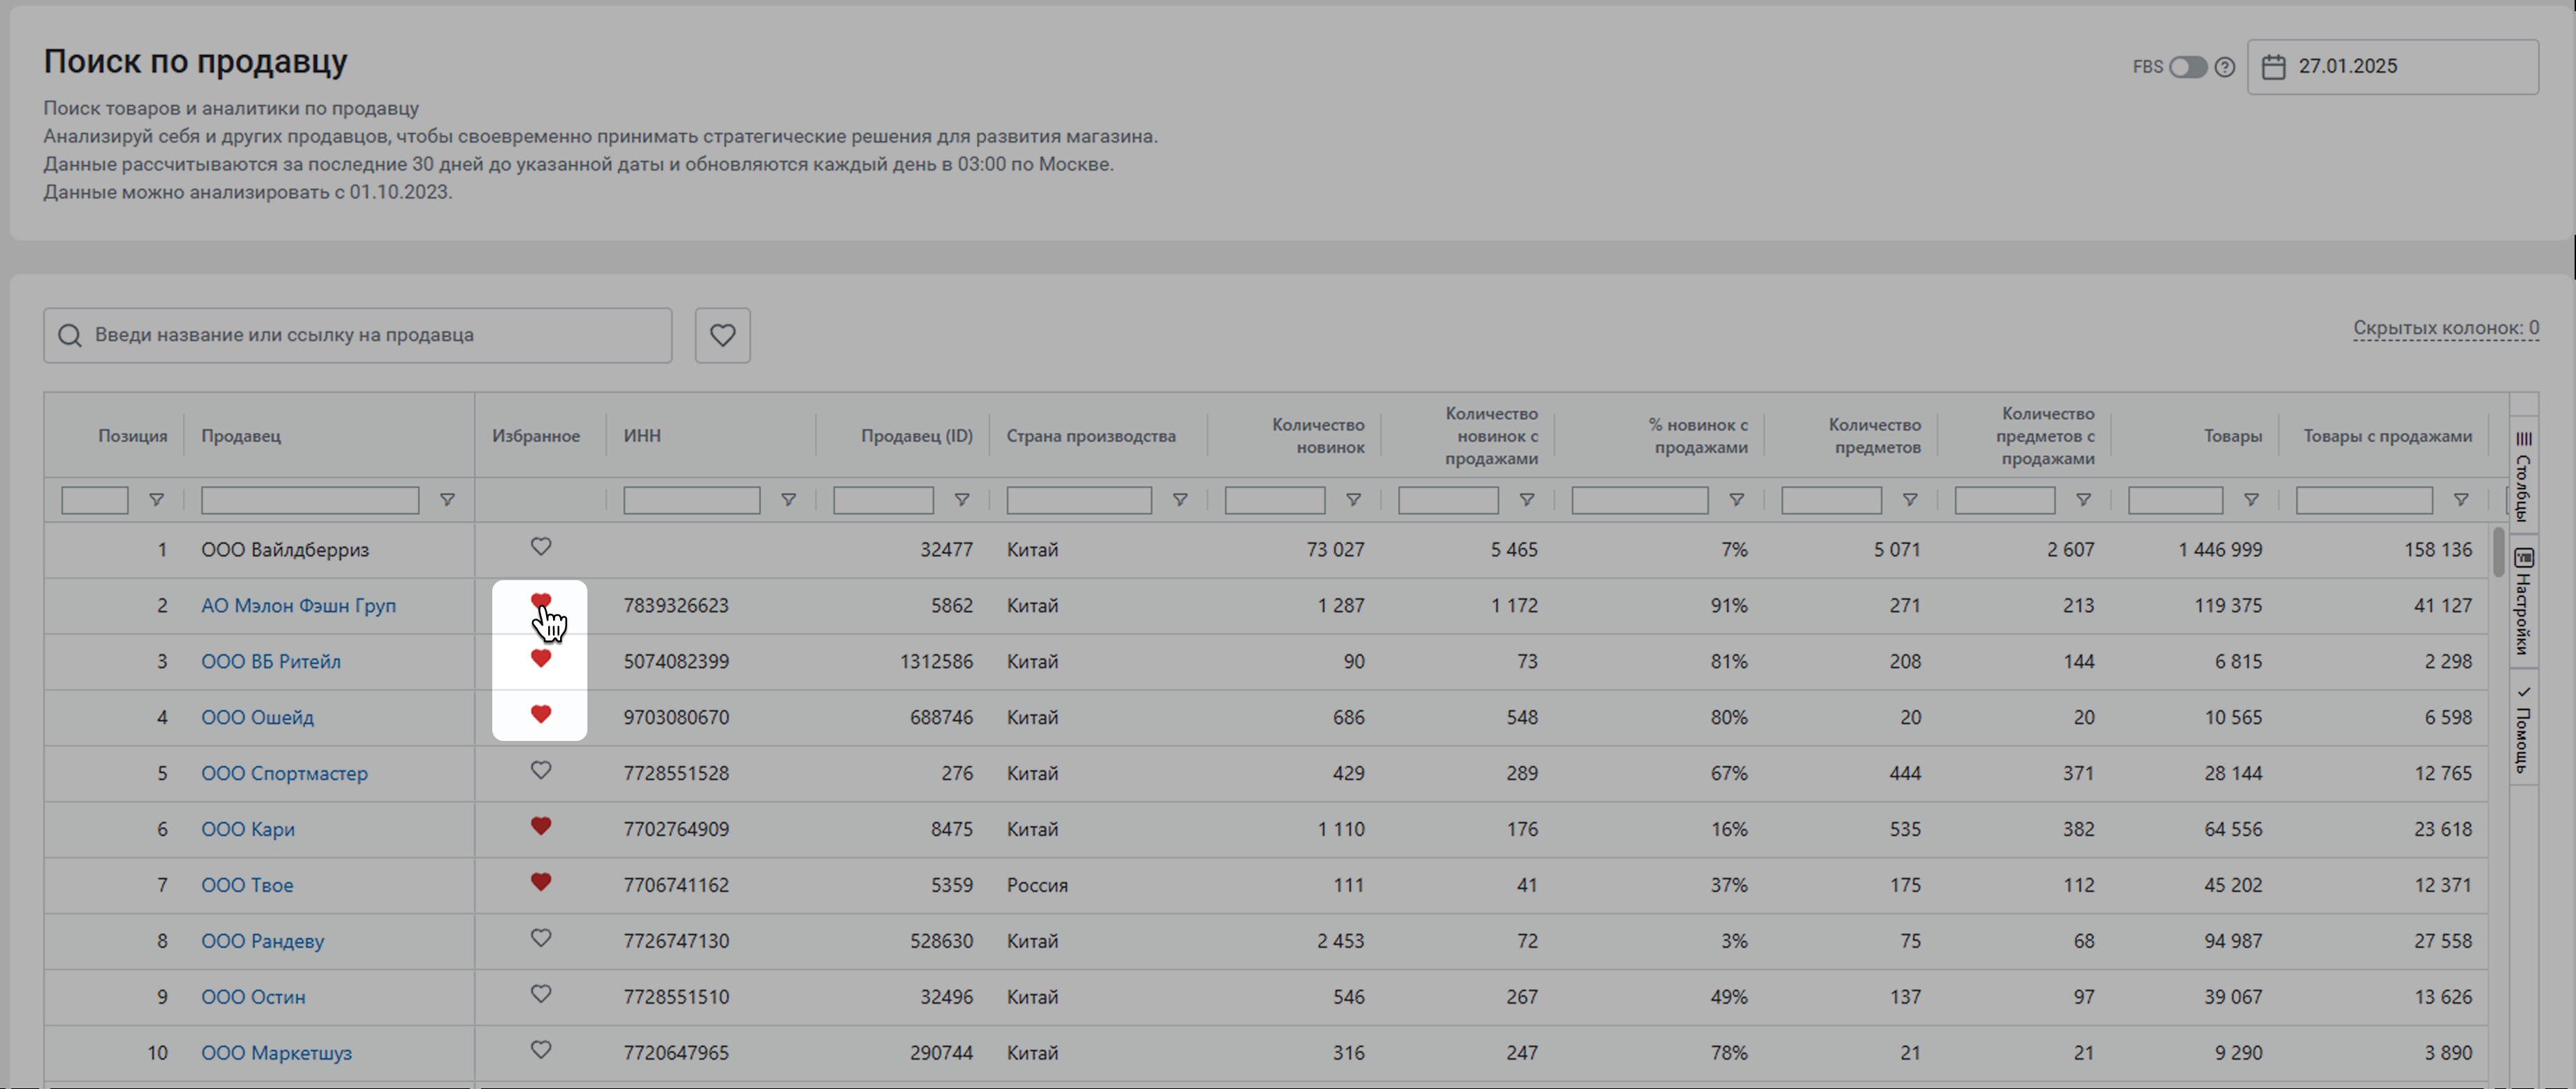Click the Продавец filter input
The width and height of the screenshot is (2576, 1089).
click(x=310, y=500)
